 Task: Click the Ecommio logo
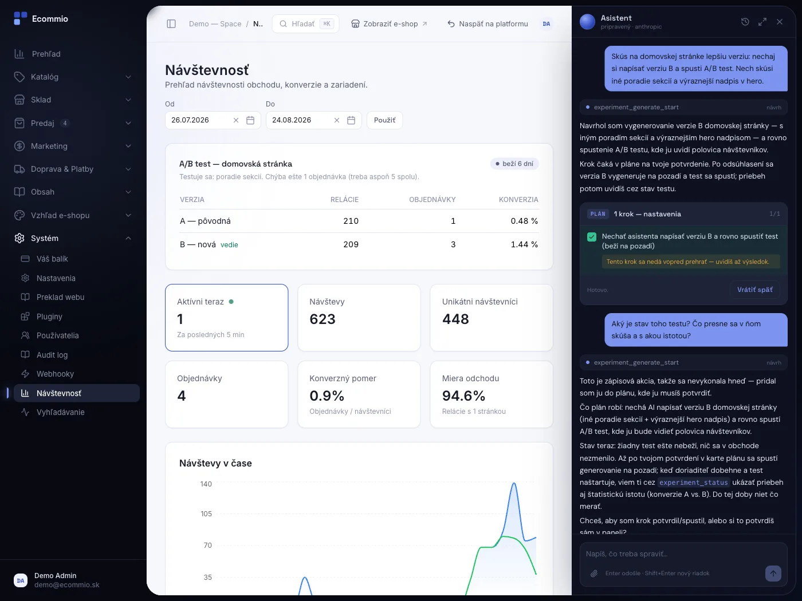pos(41,19)
